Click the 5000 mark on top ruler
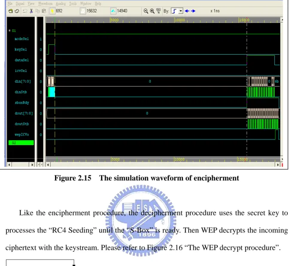Image resolution: width=289 pixels, height=266 pixels. [x=115, y=20]
